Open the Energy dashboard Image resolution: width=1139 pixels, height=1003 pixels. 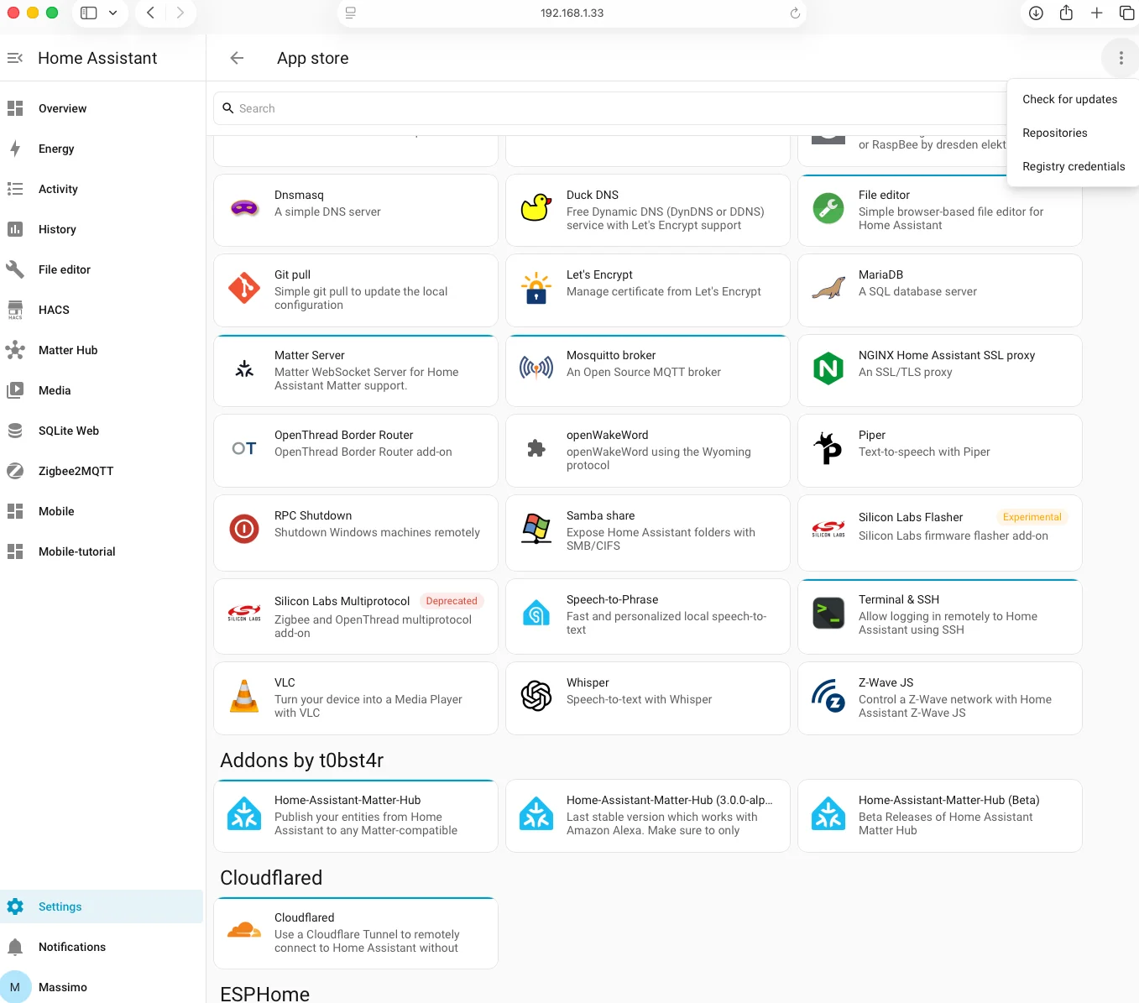tap(102, 149)
